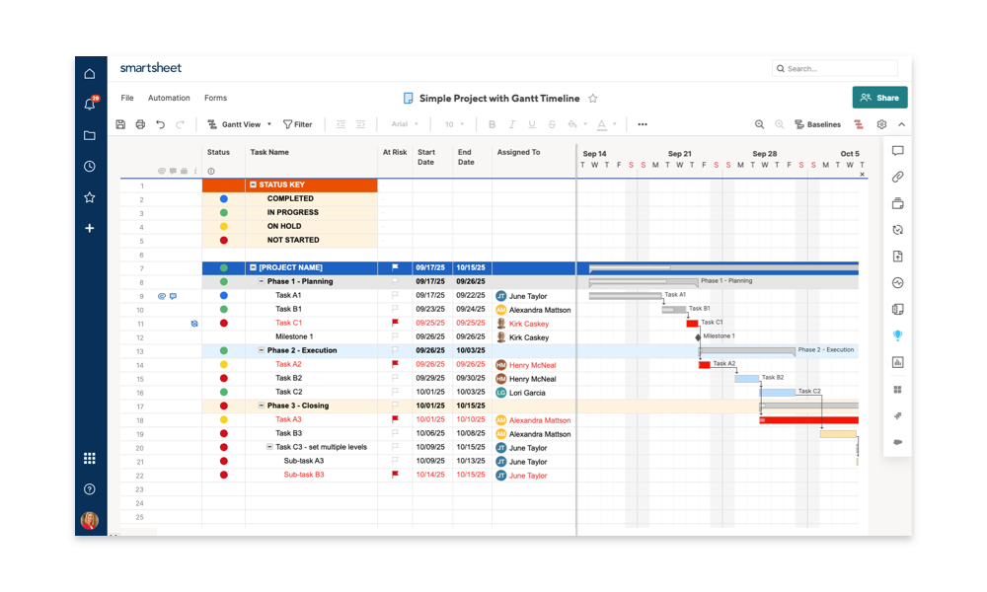Image resolution: width=987 pixels, height=592 pixels.
Task: Open the Gantt View dropdown
Action: click(240, 124)
